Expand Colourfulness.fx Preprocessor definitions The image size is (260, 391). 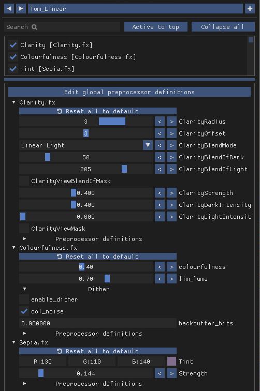click(x=24, y=334)
